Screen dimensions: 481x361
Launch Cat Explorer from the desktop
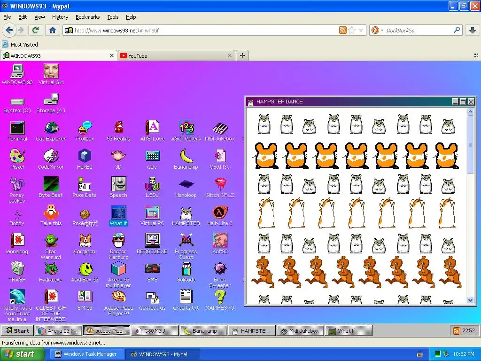pyautogui.click(x=51, y=131)
